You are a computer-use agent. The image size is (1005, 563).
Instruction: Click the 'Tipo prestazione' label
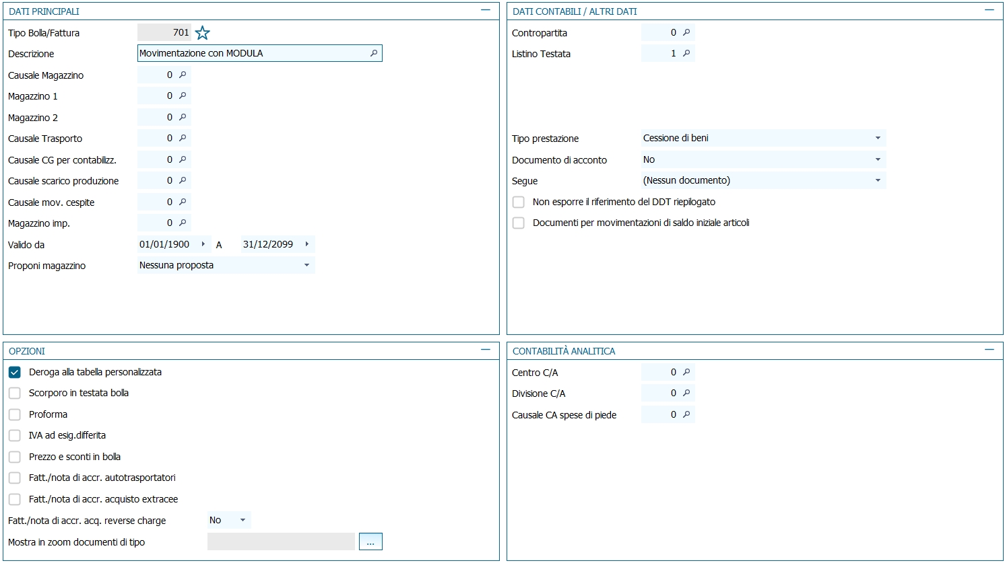545,139
